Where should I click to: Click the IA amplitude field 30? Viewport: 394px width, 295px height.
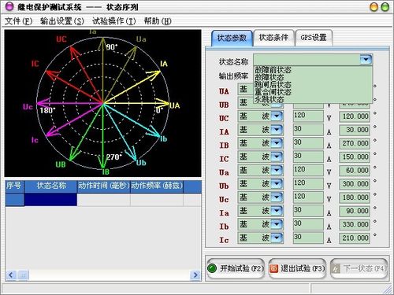click(x=308, y=130)
